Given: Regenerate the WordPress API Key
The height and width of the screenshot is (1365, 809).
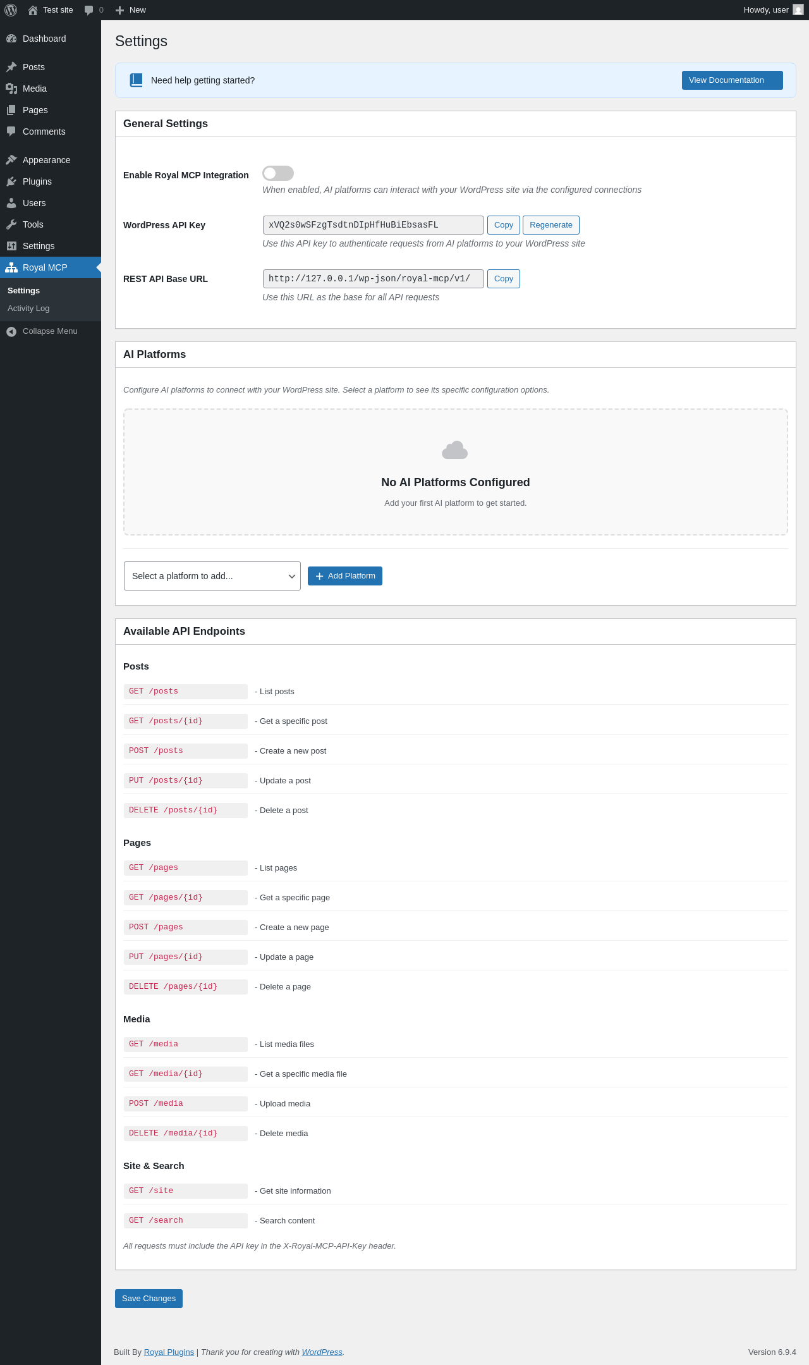Looking at the screenshot, I should click(x=551, y=225).
